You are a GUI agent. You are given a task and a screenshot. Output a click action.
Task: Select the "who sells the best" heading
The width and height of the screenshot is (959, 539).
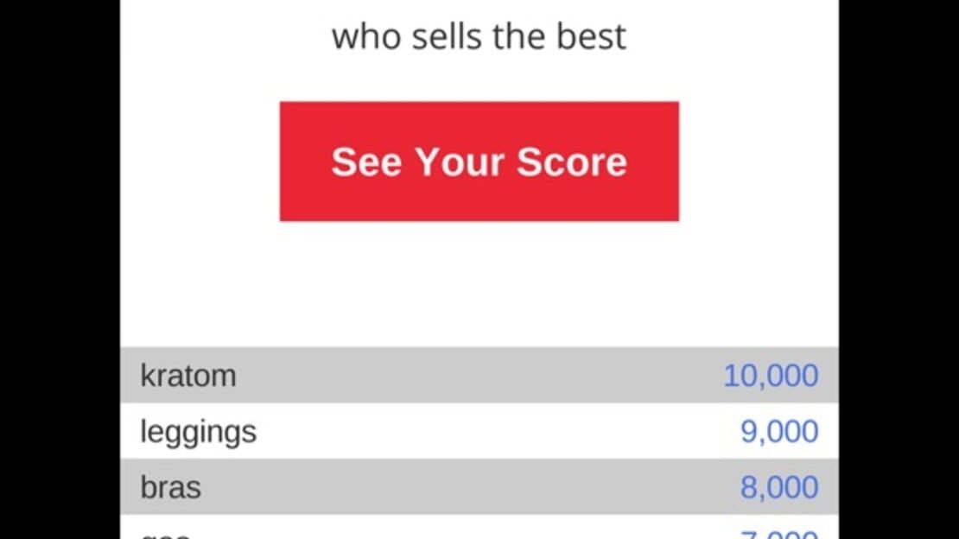(479, 36)
